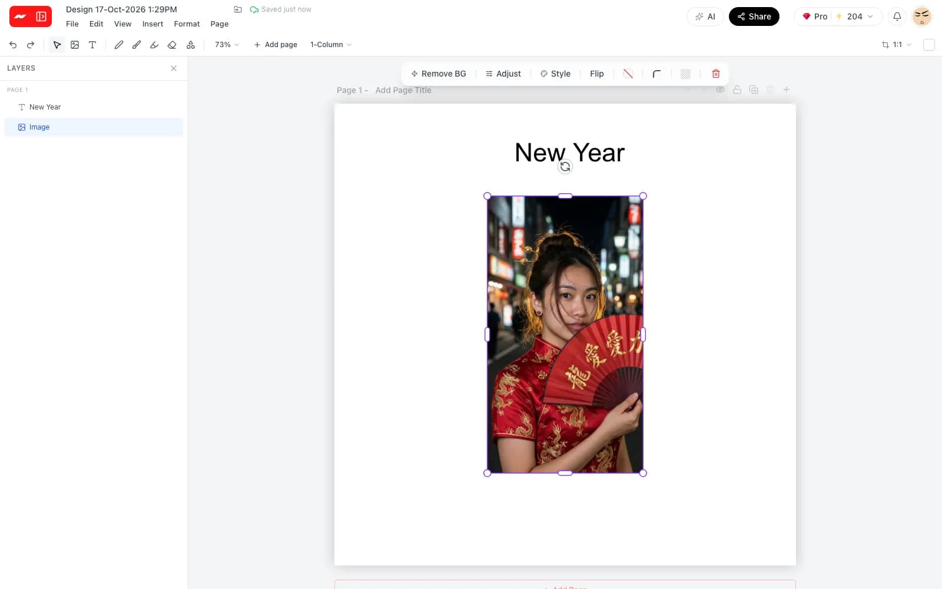Open the 73% zoom dropdown

pos(227,45)
